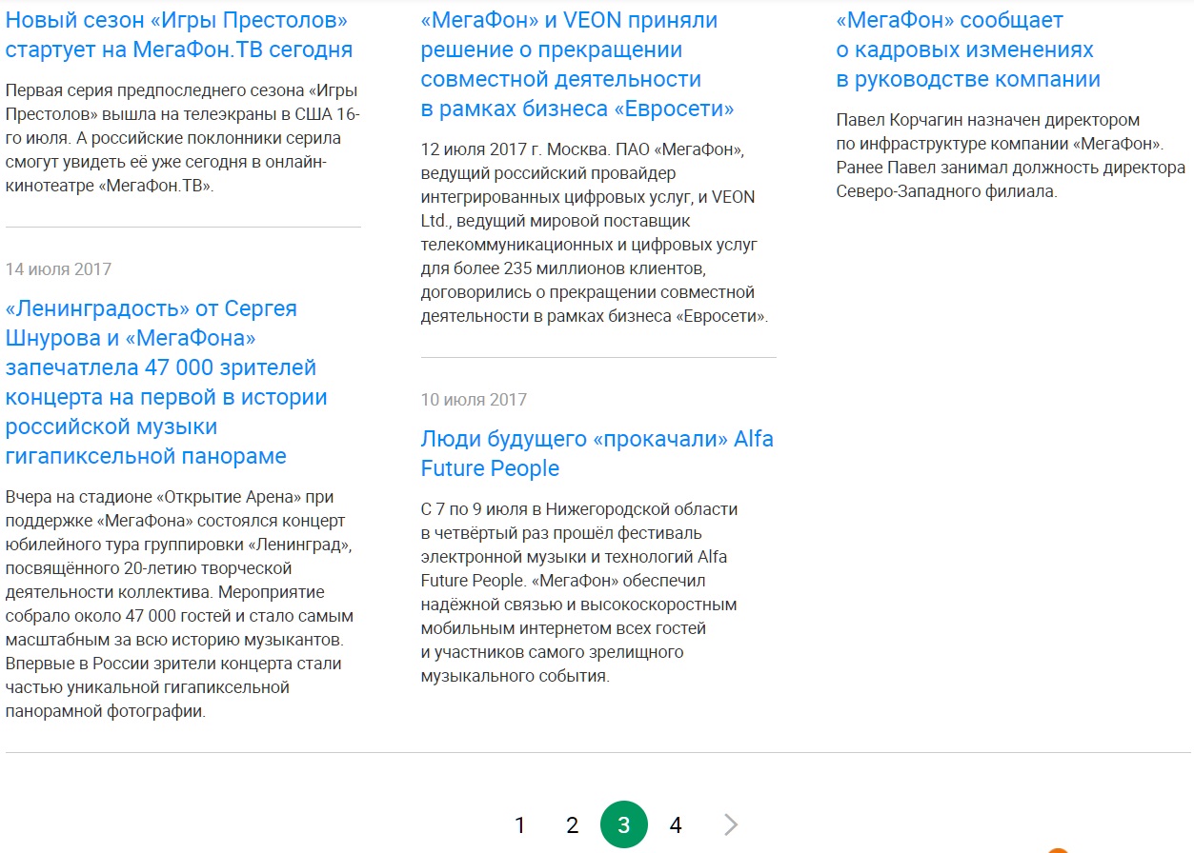Viewport: 1194px width, 853px height.
Task: Click the summary starting «Вчера на стадионе»
Action: click(x=179, y=604)
